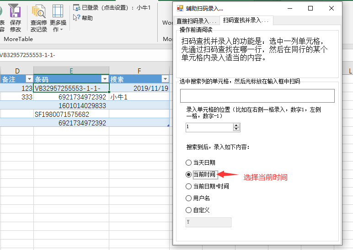Expand the 条码 column filter dropdown
The image size is (353, 250).
(x=105, y=79)
